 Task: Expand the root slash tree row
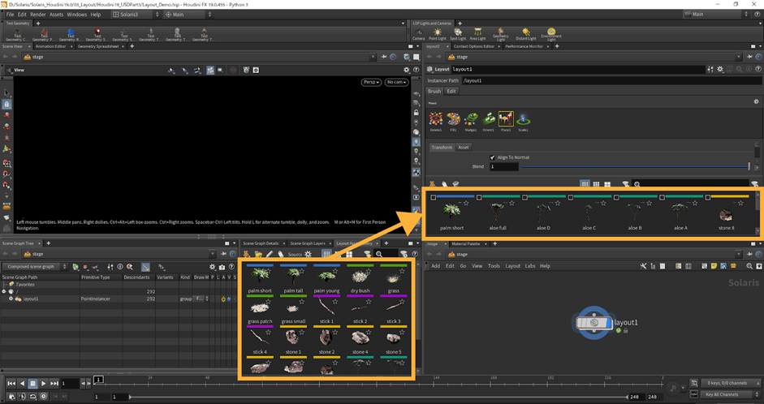(4, 291)
